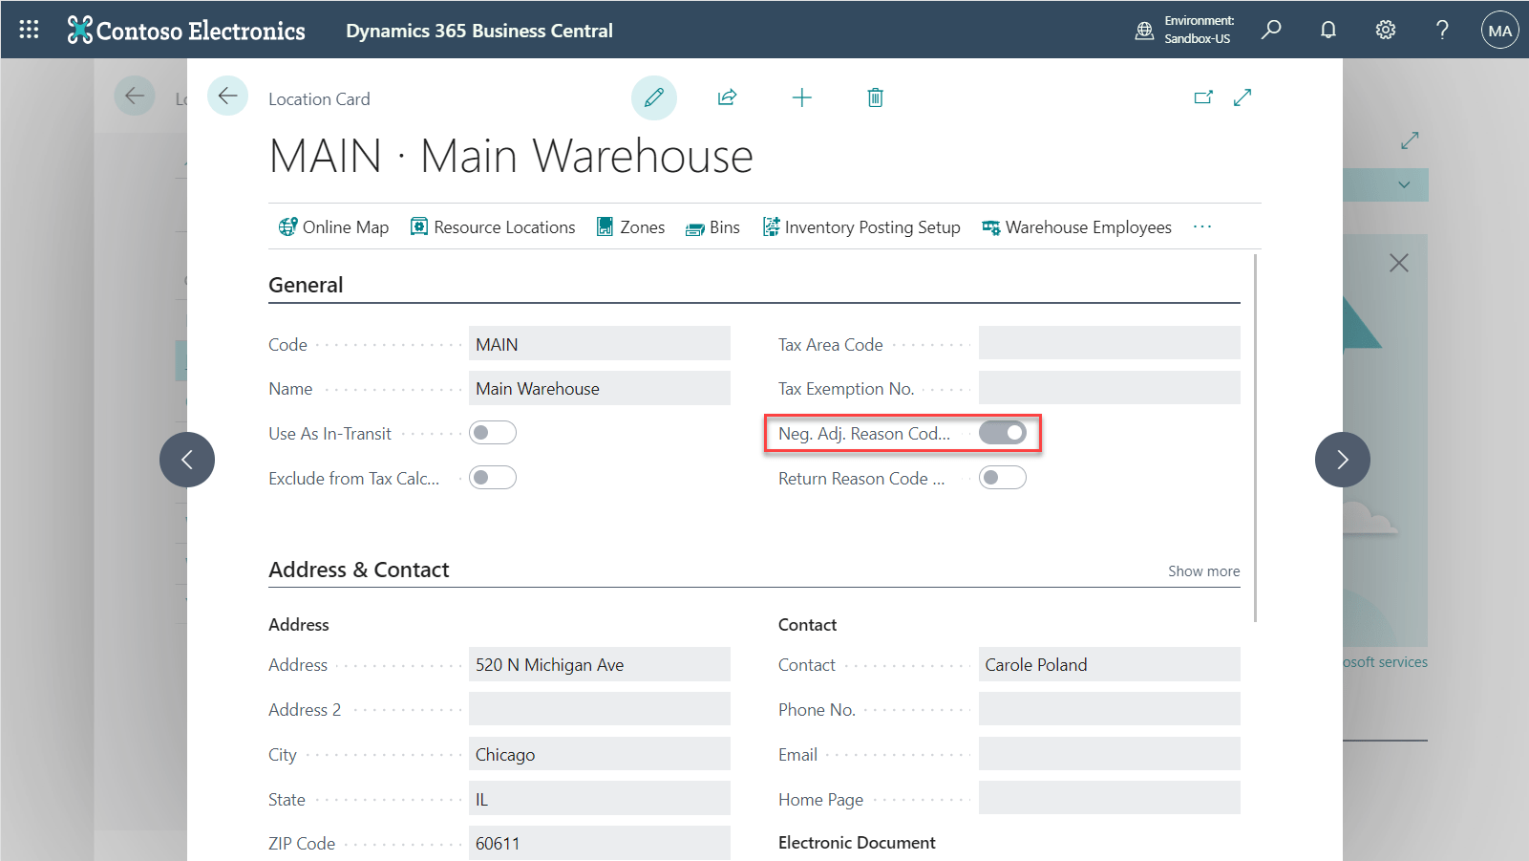This screenshot has height=861, width=1529.
Task: Open the Zones action
Action: [630, 227]
